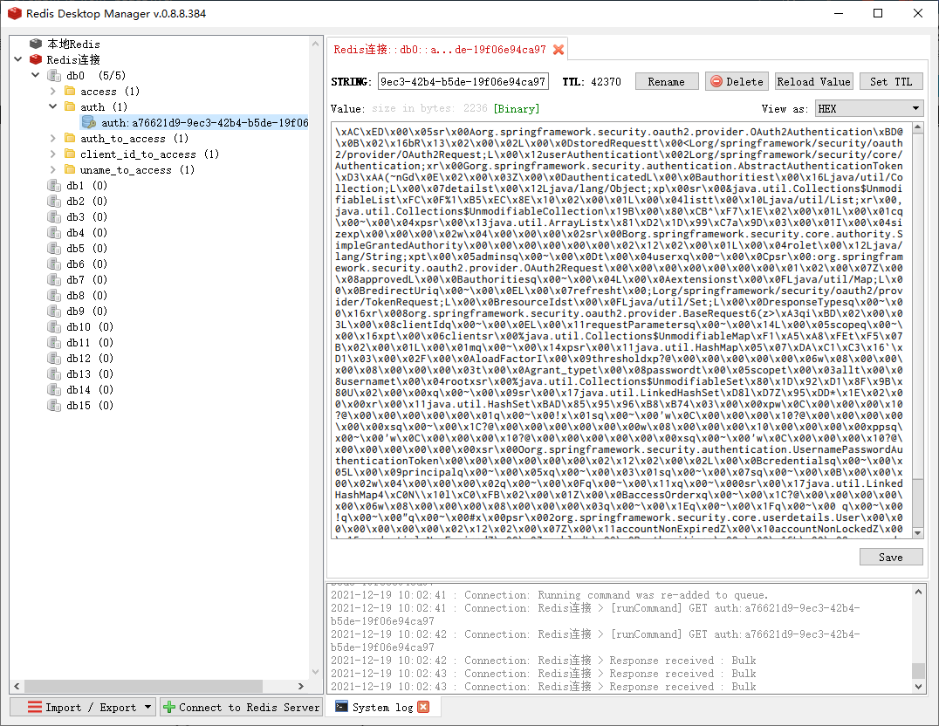Click the access folder icon
Image resolution: width=939 pixels, height=726 pixels.
tap(70, 91)
